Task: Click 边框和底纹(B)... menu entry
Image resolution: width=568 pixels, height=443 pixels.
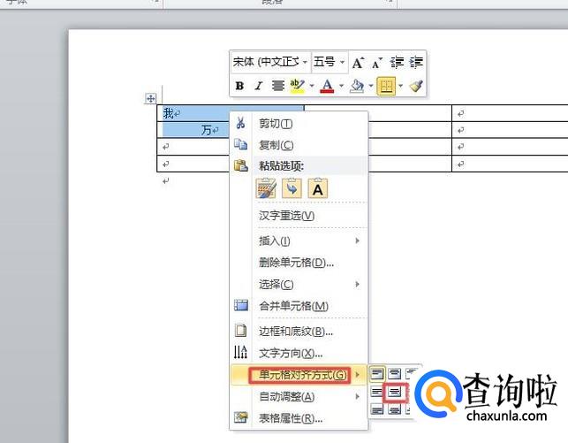Action: pyautogui.click(x=295, y=331)
